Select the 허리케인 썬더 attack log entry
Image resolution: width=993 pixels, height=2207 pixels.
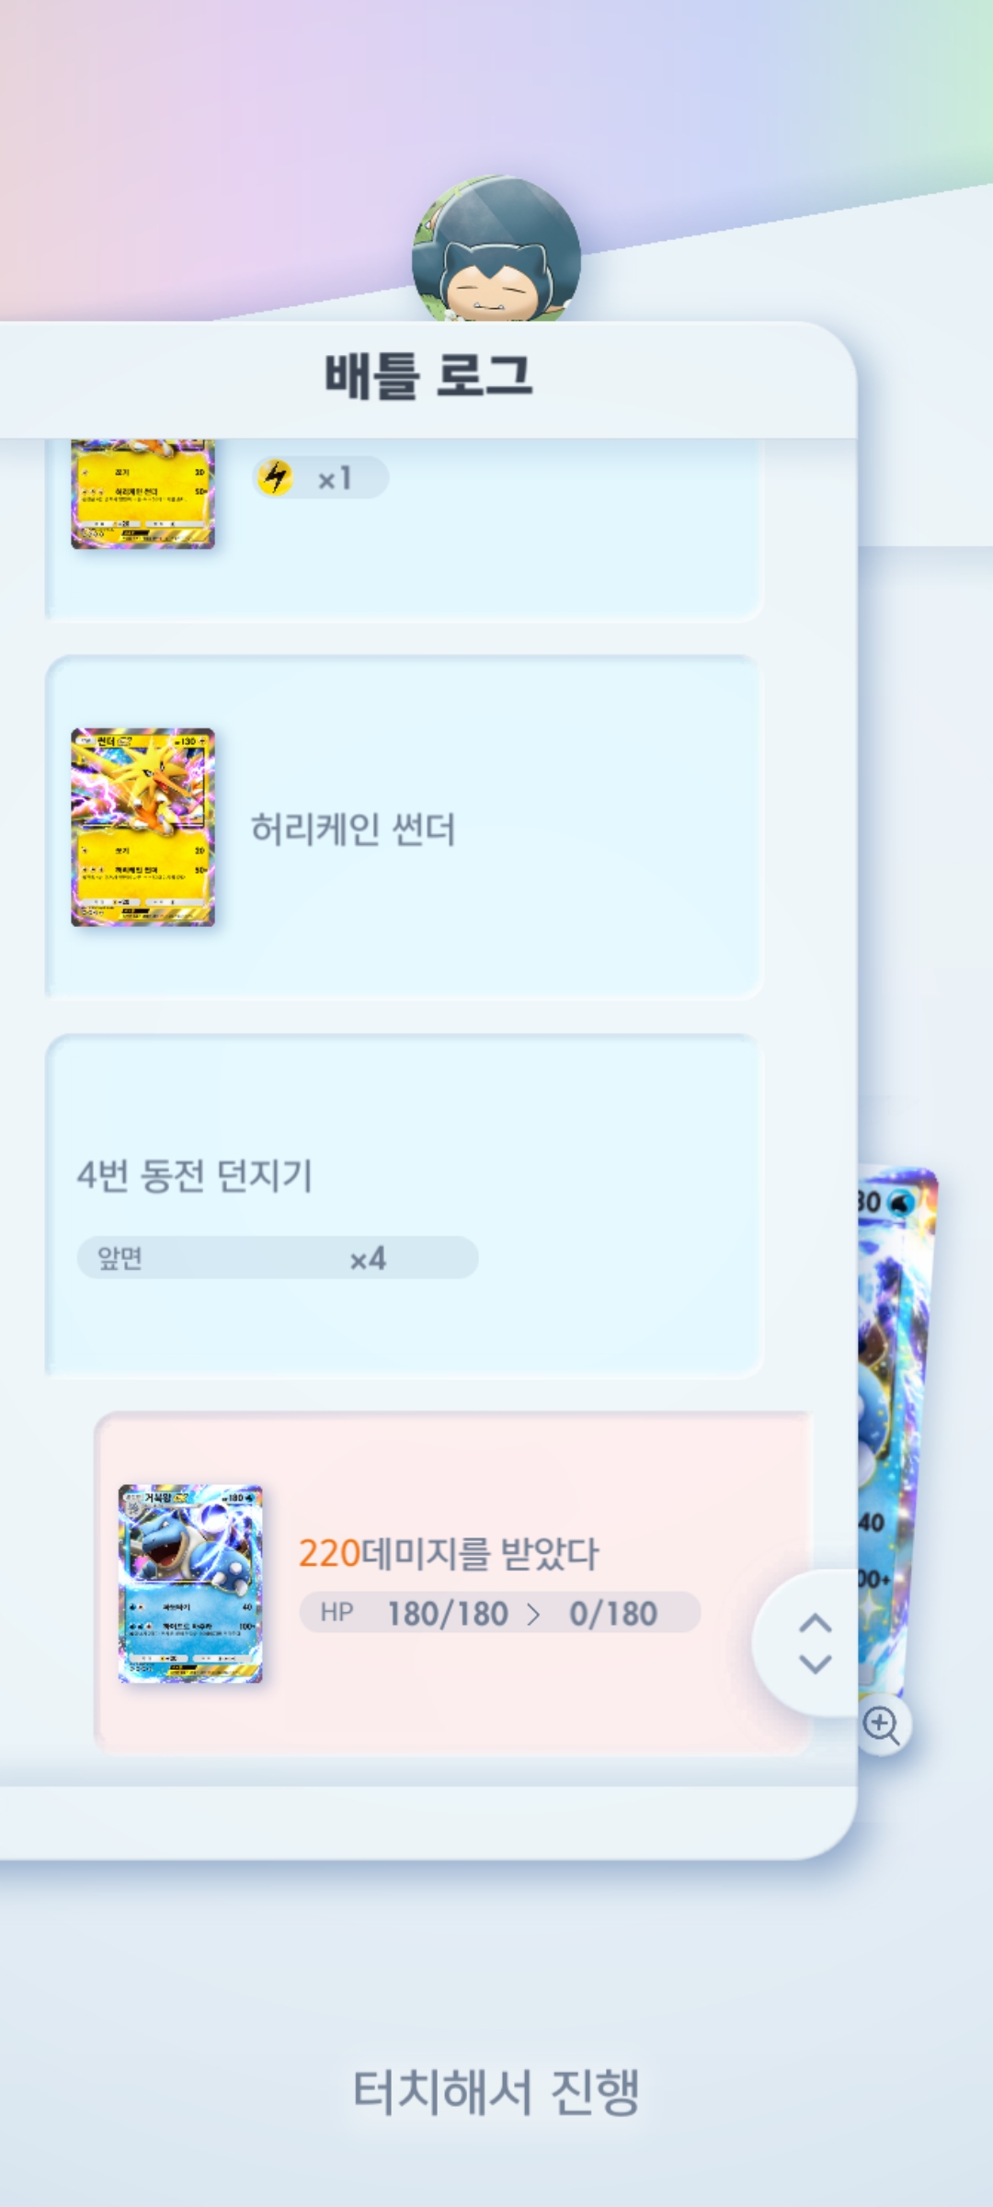tap(405, 828)
